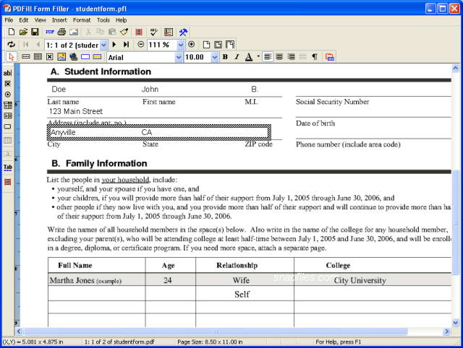
Task: Click the rotate page icon
Action: click(x=11, y=45)
